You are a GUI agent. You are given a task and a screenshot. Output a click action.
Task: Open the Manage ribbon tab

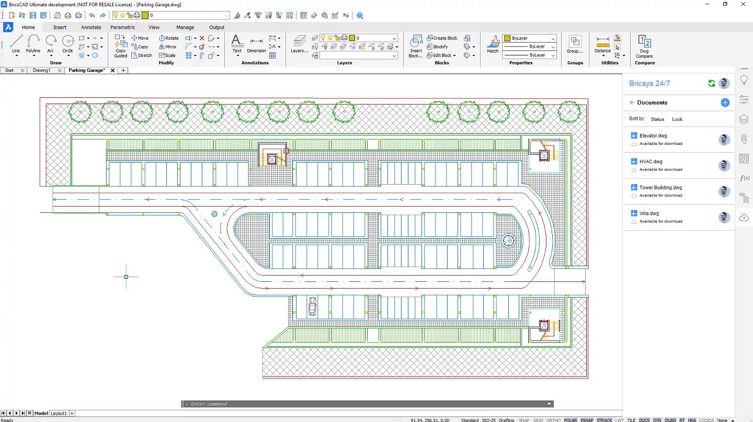point(185,27)
